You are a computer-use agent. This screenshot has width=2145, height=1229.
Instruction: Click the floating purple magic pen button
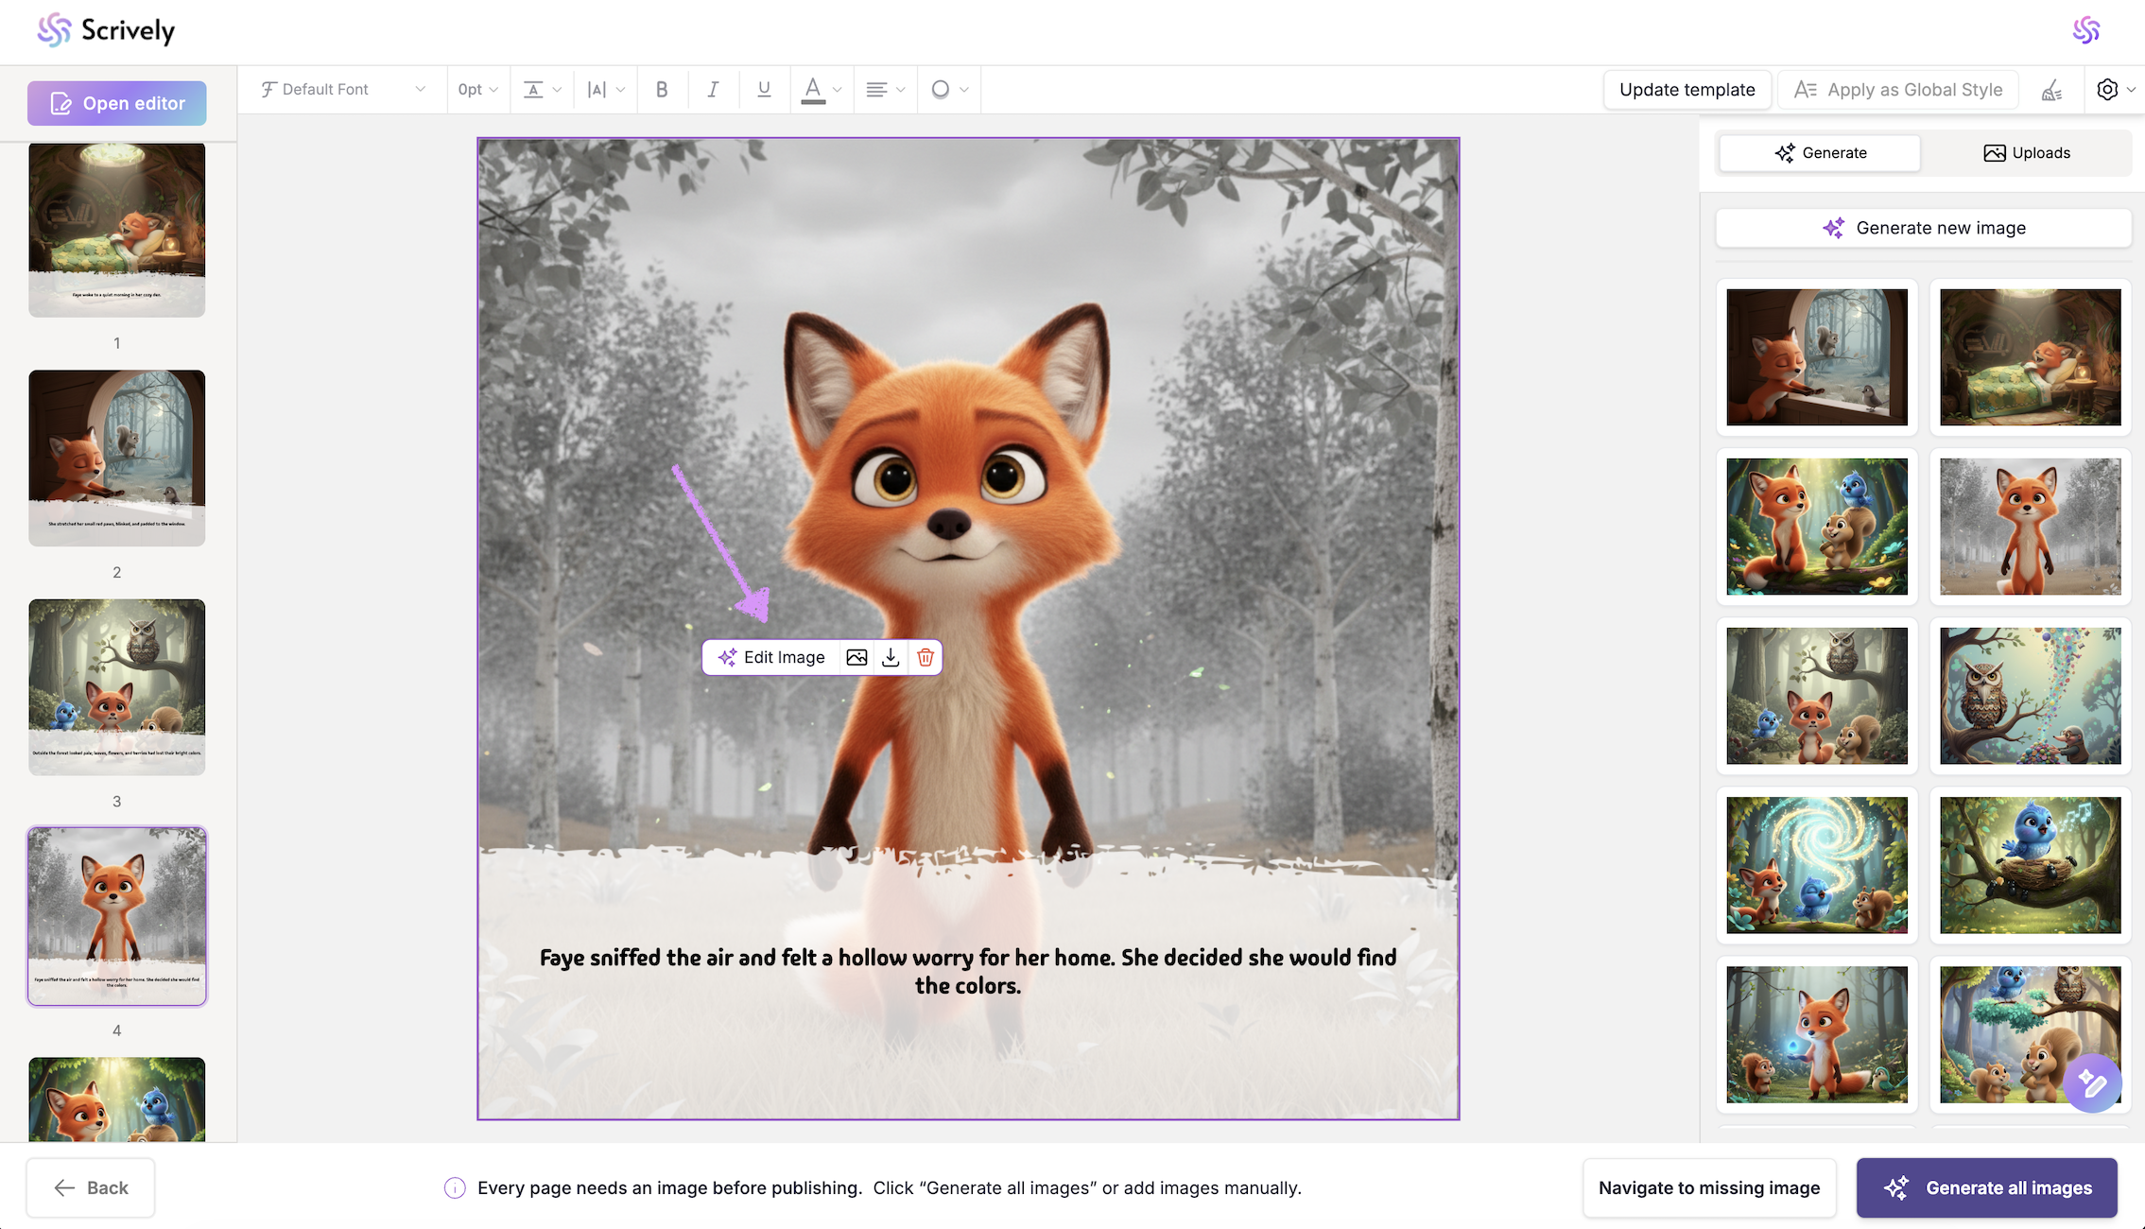(x=2092, y=1084)
